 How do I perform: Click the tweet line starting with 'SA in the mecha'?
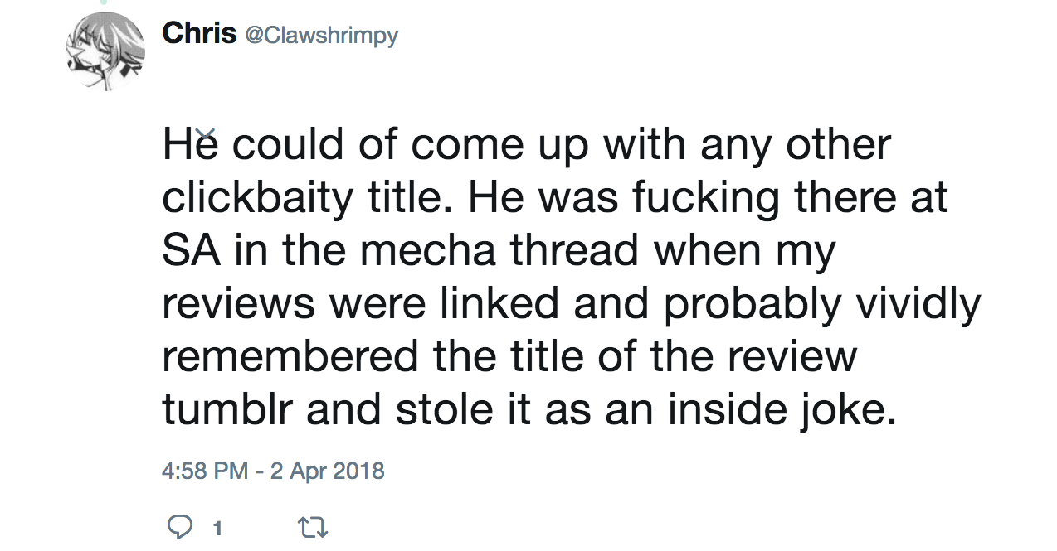point(499,252)
